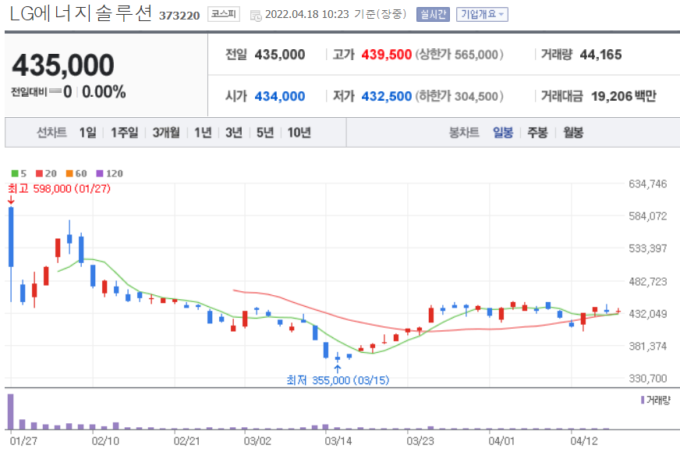Image resolution: width=680 pixels, height=463 pixels.
Task: Click the 634,746 price axis label
Action: (x=648, y=183)
